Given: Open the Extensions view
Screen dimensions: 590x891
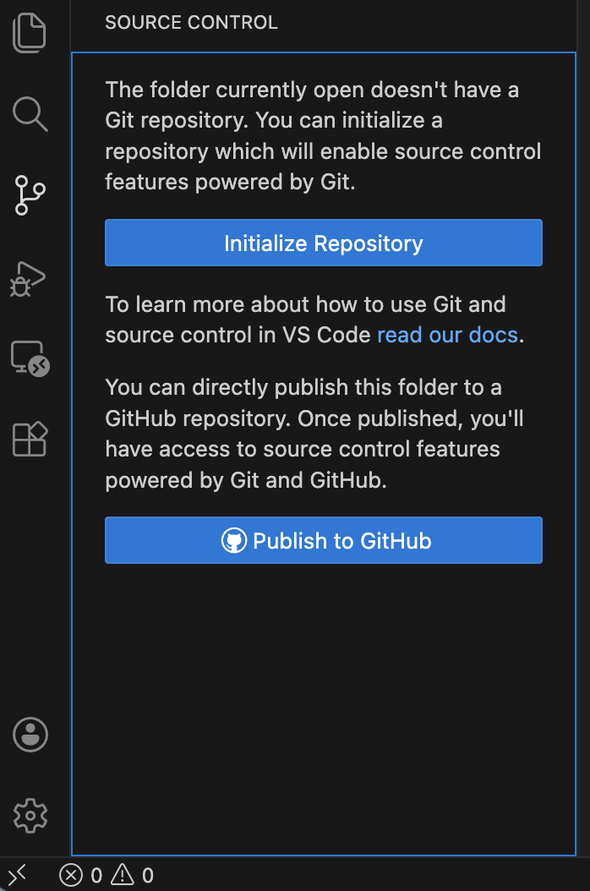Looking at the screenshot, I should point(30,439).
